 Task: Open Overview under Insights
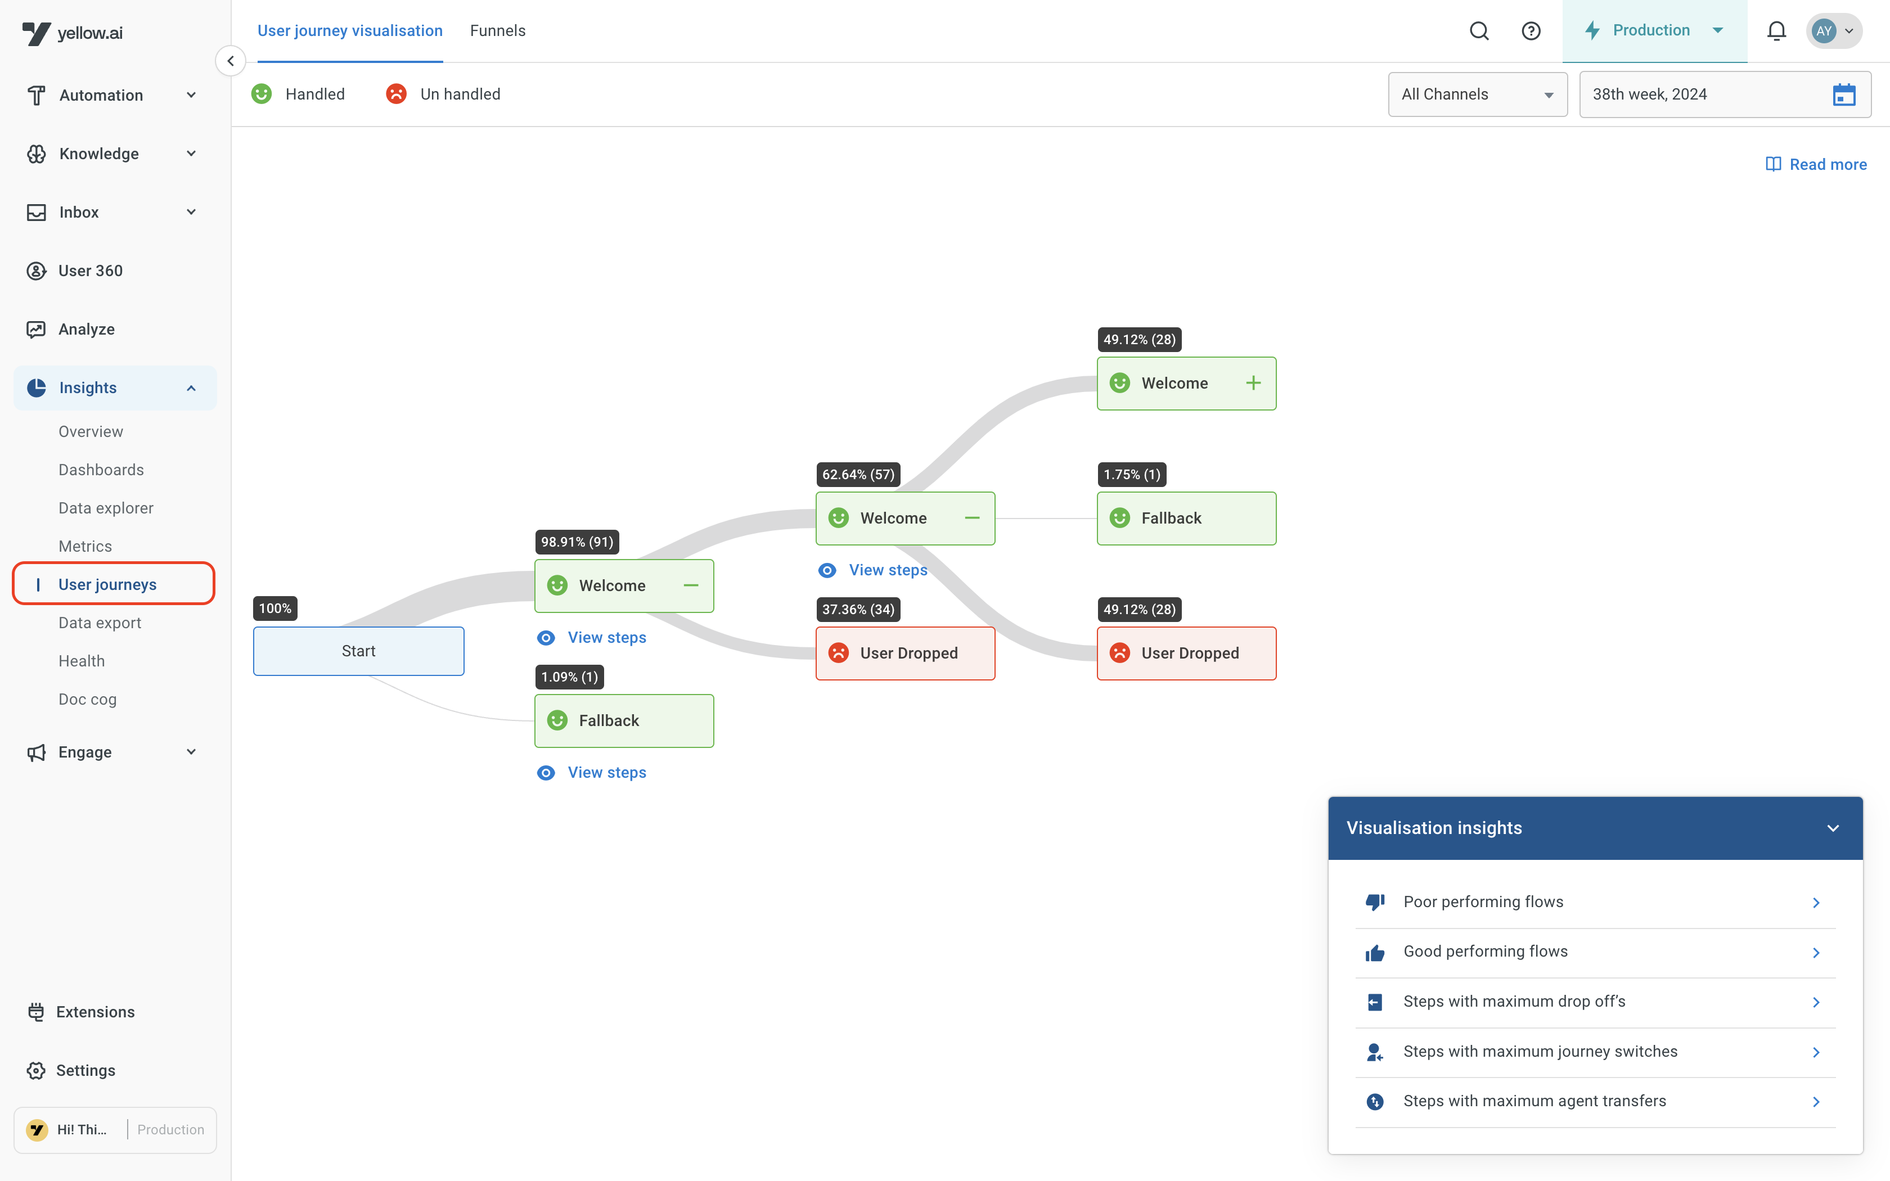coord(91,432)
